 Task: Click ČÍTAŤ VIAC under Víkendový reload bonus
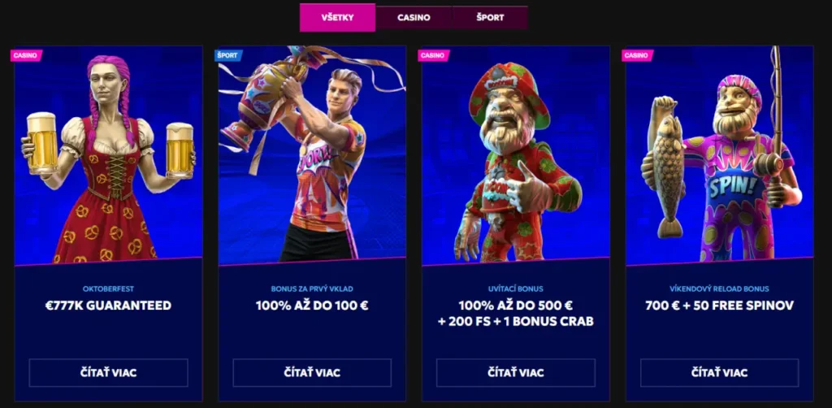tap(720, 372)
